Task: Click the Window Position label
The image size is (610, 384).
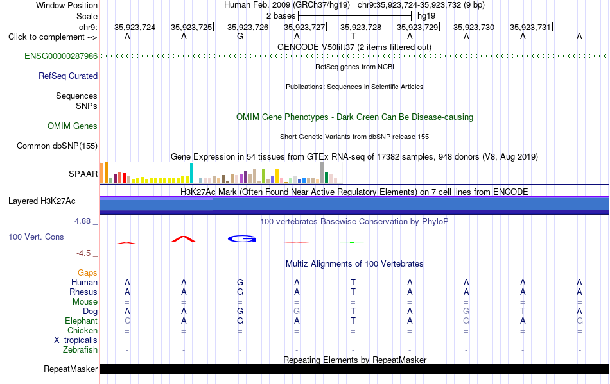Action: [x=67, y=5]
